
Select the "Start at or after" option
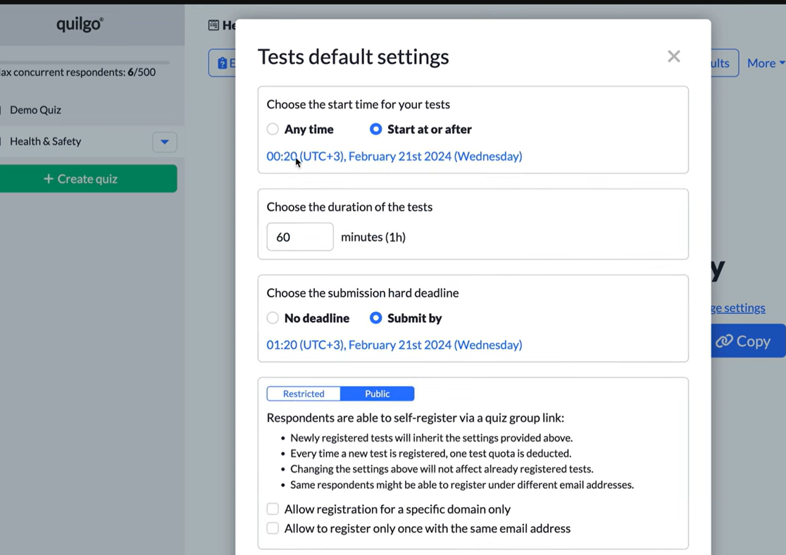(x=375, y=129)
